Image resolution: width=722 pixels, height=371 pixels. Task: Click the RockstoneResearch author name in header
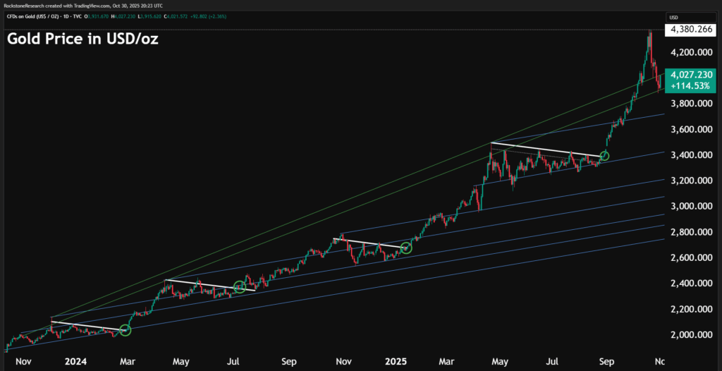26,4
